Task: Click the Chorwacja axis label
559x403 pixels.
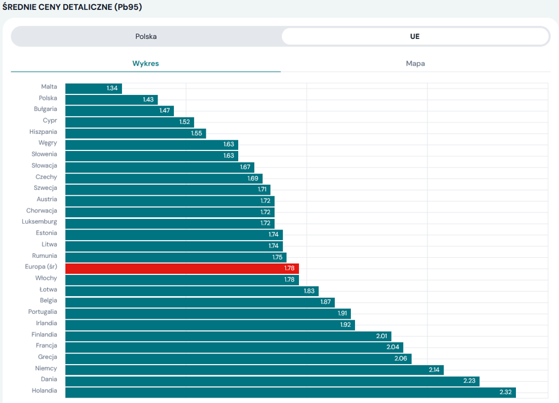Action: coord(42,211)
